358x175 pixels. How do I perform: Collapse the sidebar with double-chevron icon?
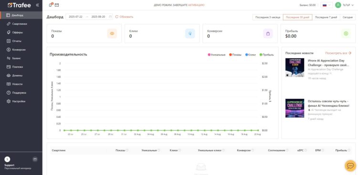pos(37,5)
